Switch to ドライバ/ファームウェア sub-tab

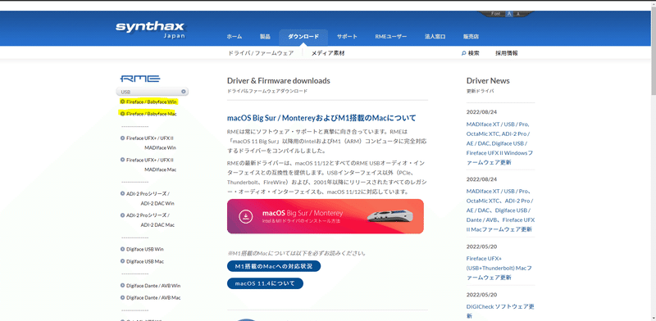coord(261,53)
